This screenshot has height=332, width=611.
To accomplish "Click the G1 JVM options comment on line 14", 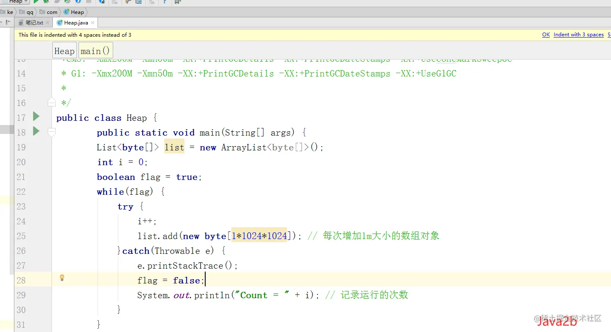I will 259,73.
